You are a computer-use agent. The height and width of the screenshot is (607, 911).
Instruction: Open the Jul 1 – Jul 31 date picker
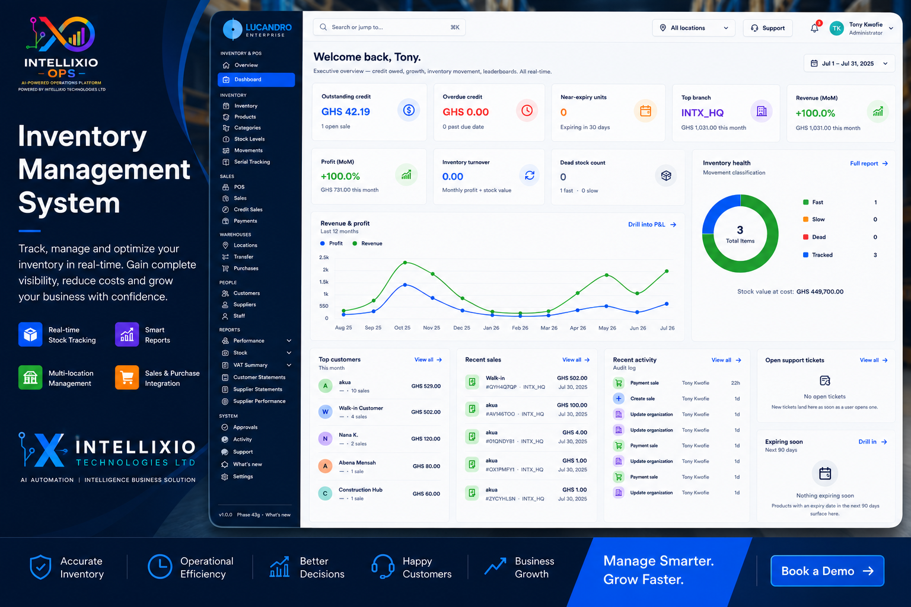[849, 63]
